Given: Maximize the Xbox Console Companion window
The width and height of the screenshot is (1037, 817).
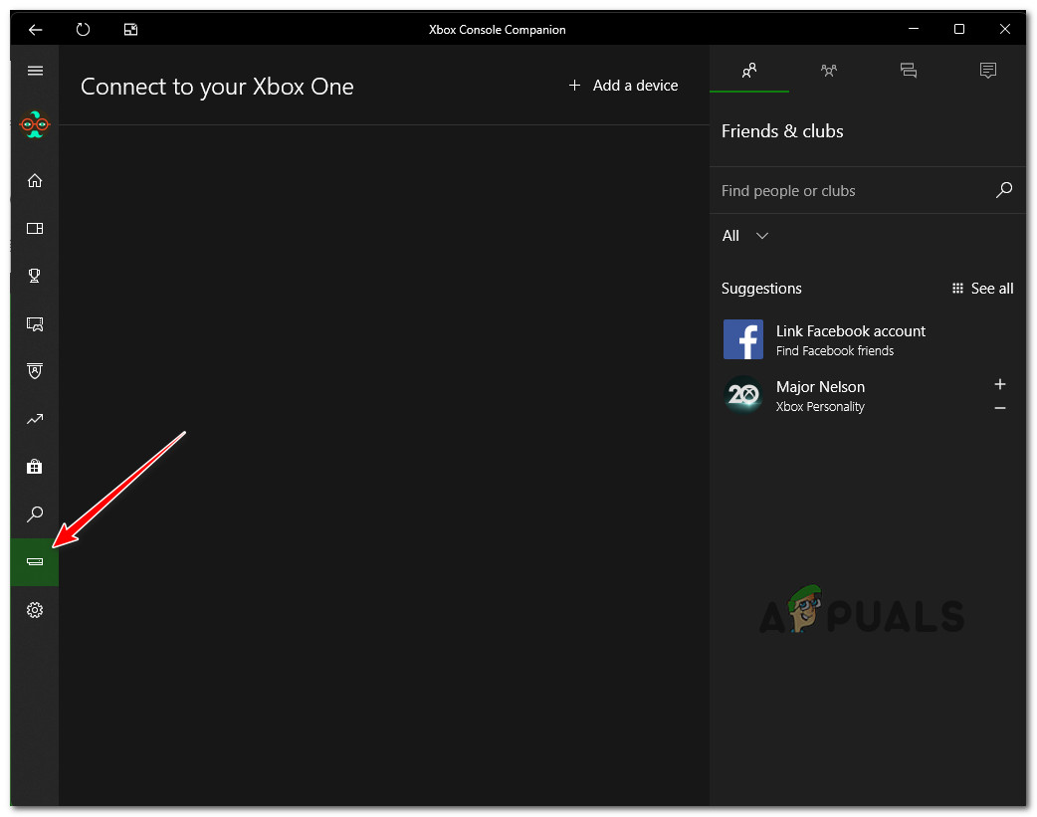Looking at the screenshot, I should pos(959,29).
